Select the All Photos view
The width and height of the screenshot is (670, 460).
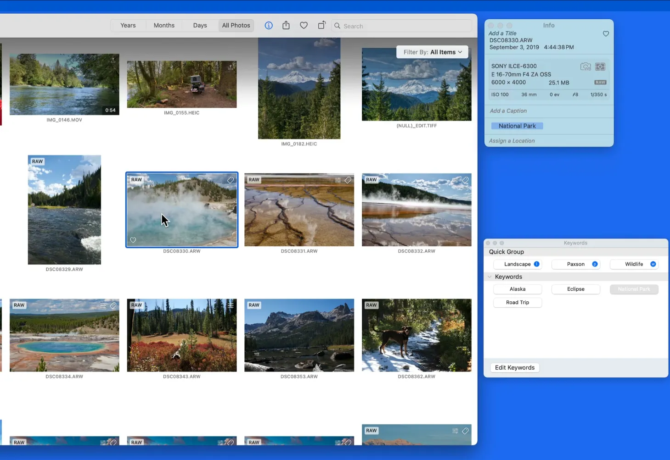pyautogui.click(x=236, y=26)
